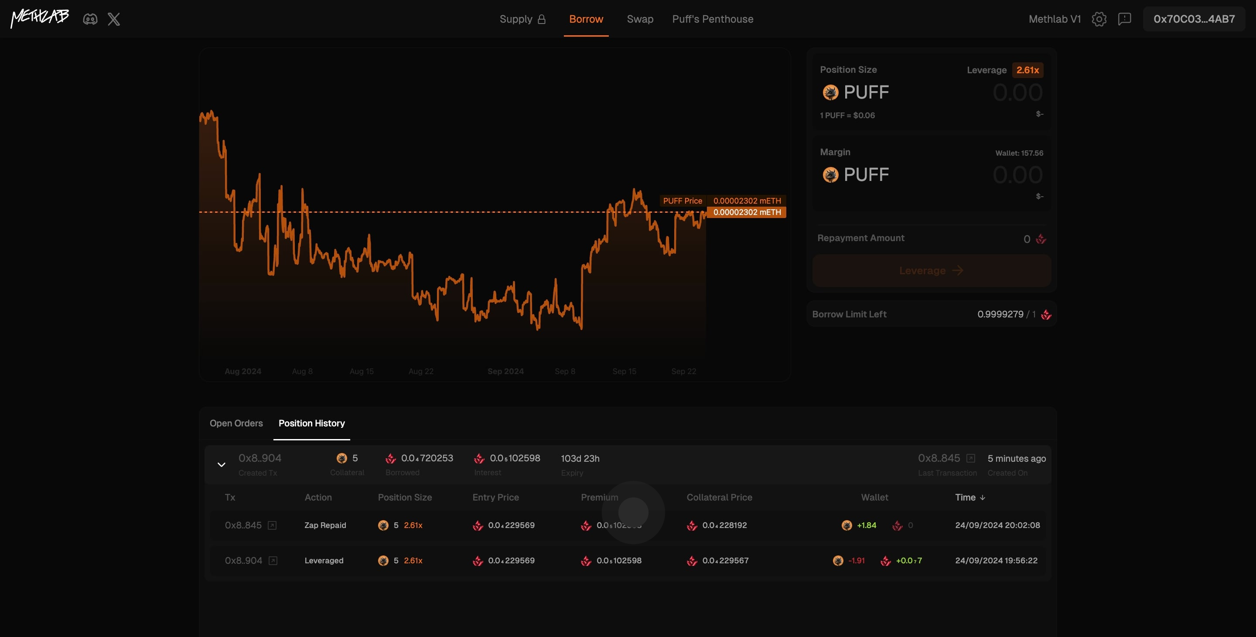Viewport: 1256px width, 637px height.
Task: Open external link icon in Zap Repaid row
Action: tap(272, 525)
